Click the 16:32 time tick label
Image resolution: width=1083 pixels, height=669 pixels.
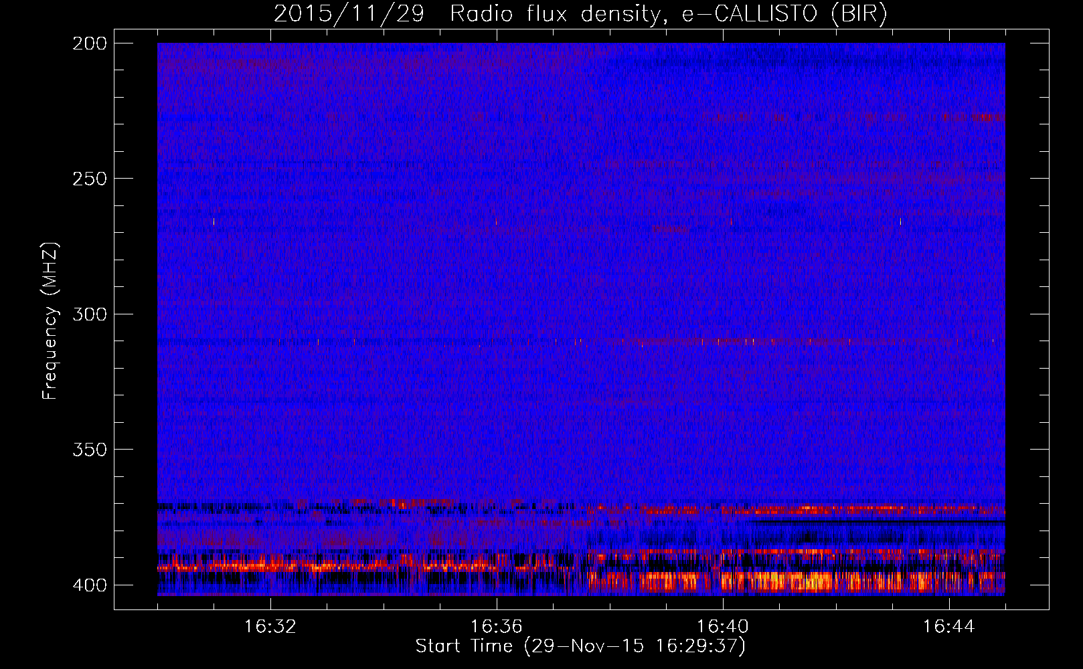[x=270, y=627]
